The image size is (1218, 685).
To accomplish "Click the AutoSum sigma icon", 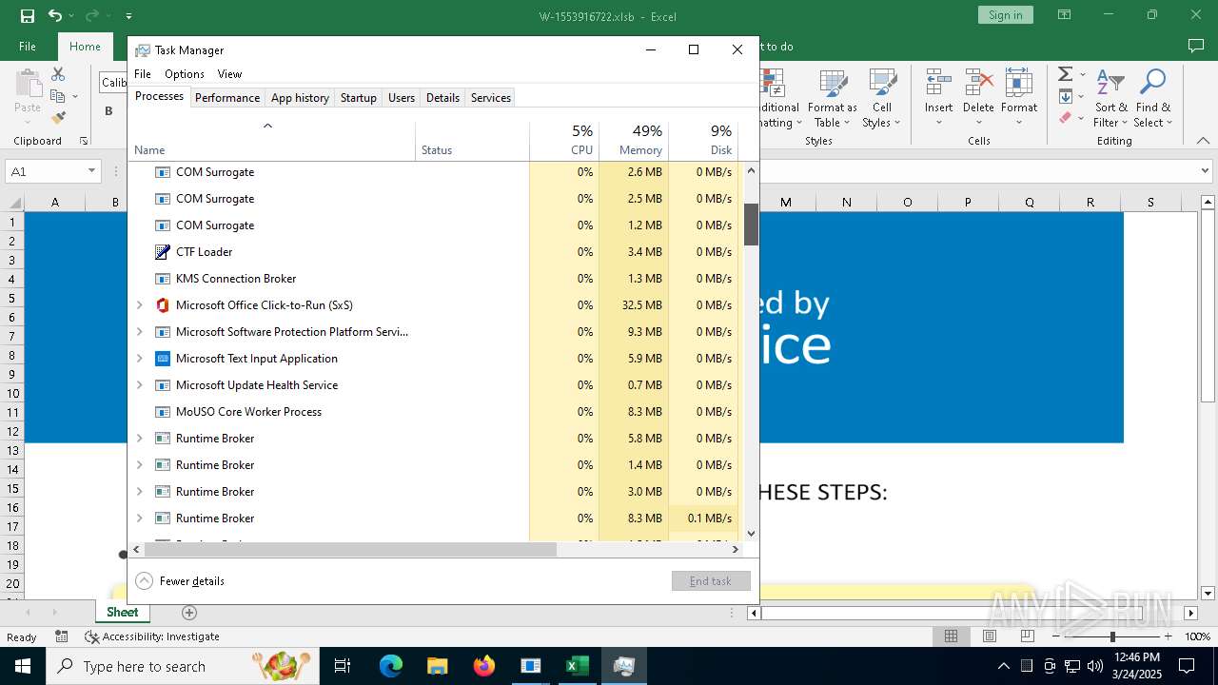I will [x=1065, y=74].
